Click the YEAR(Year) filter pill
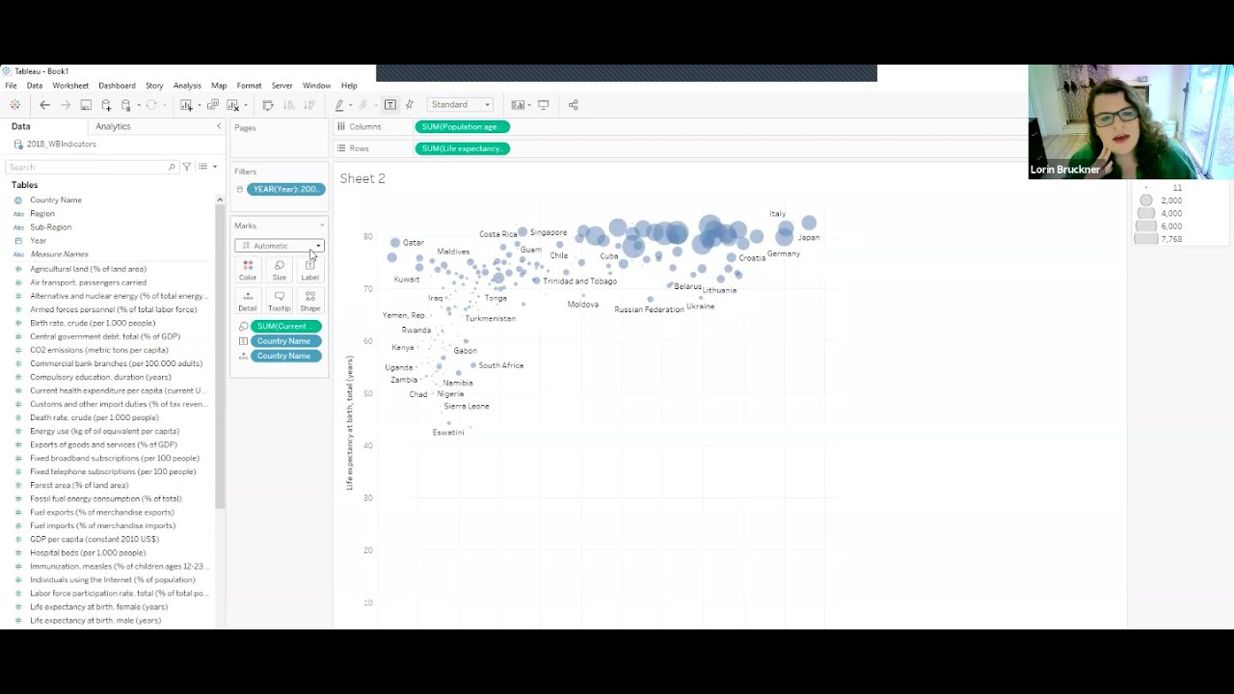Screen dimensions: 1234x694 point(285,189)
